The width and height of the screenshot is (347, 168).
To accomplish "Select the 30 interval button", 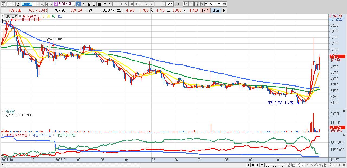I will (141, 4).
